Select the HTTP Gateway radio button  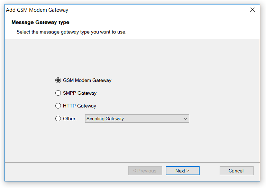coord(58,106)
